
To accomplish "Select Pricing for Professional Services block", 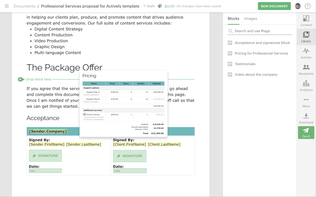I will coord(261,53).
